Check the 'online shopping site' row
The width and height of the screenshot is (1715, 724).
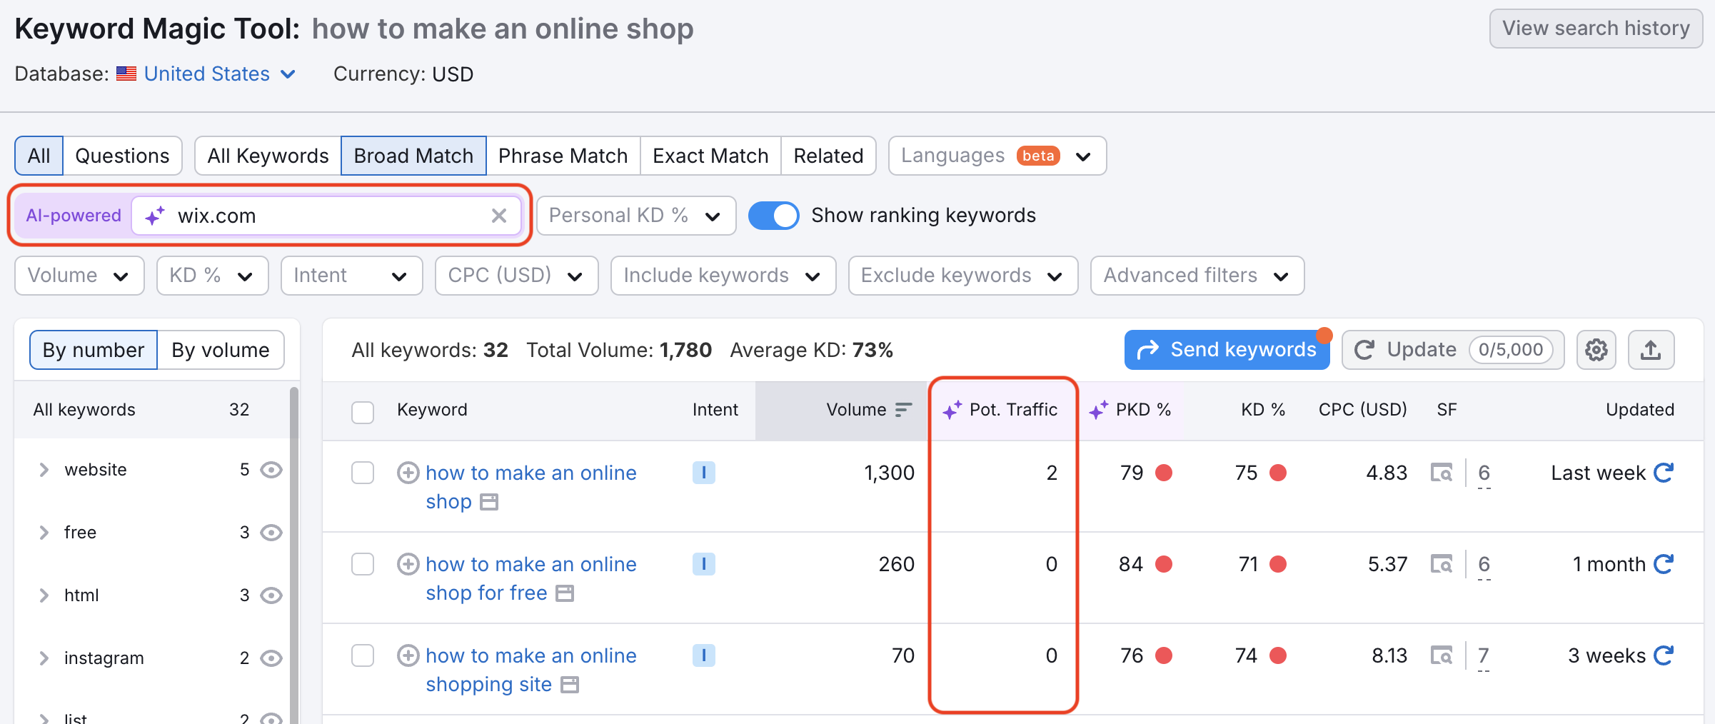click(363, 655)
